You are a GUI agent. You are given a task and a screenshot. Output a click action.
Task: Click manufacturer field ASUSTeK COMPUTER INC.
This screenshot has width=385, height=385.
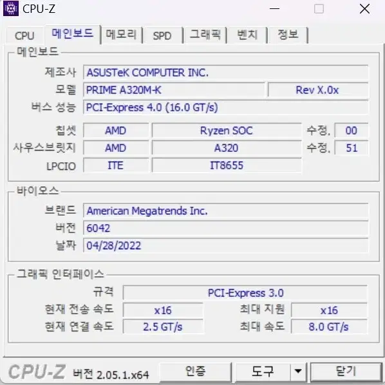click(225, 73)
